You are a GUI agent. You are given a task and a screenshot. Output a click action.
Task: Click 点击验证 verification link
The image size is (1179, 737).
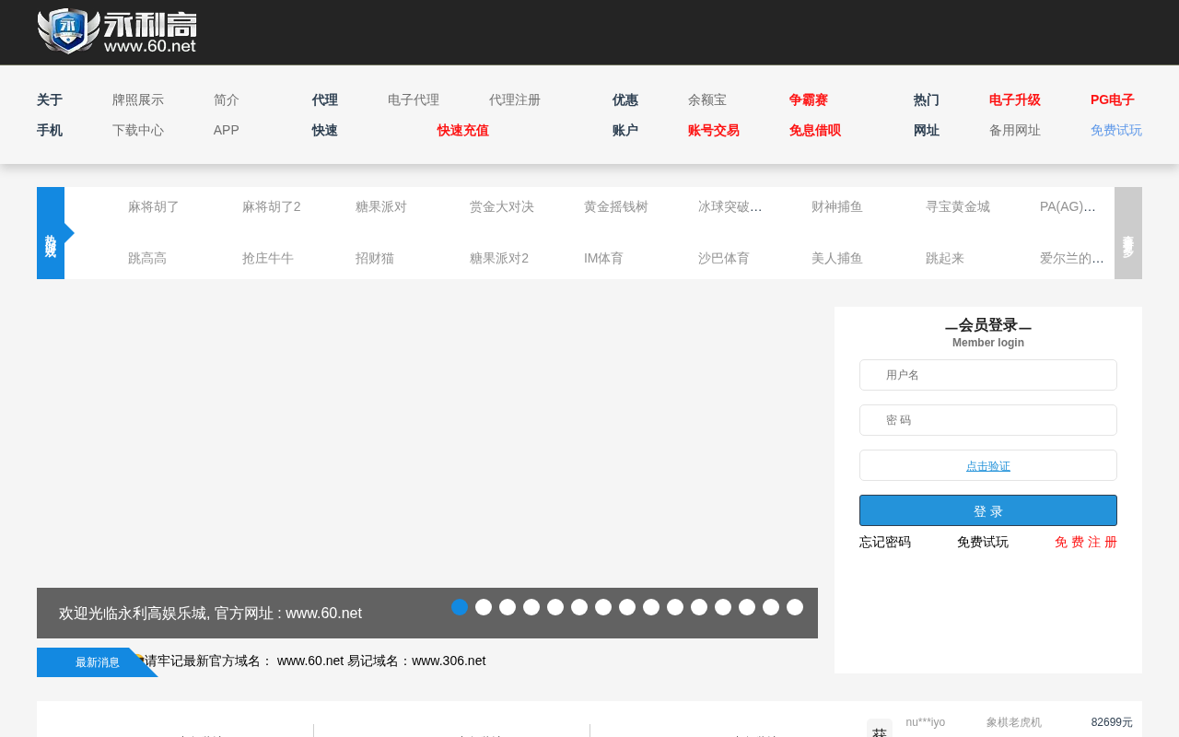pyautogui.click(x=987, y=466)
